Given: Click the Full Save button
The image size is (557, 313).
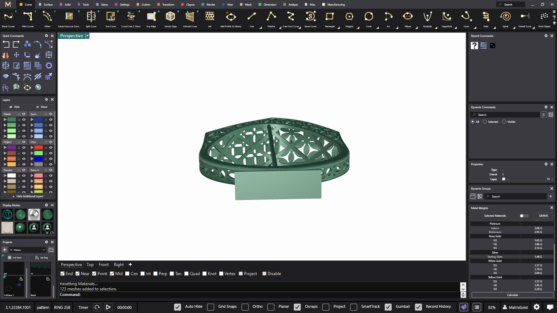Looking at the screenshot, I should click(15, 257).
